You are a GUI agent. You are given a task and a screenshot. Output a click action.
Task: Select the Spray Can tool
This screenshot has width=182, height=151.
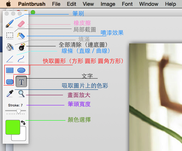[21, 35]
